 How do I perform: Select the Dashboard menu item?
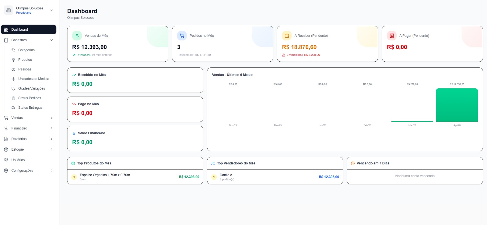pyautogui.click(x=28, y=29)
